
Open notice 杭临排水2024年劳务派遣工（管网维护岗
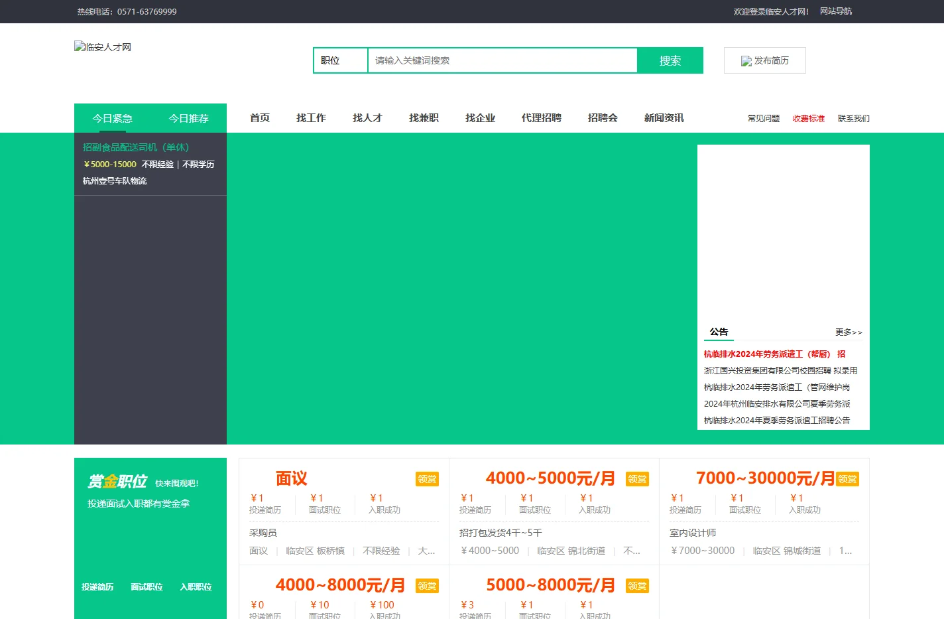(x=776, y=387)
